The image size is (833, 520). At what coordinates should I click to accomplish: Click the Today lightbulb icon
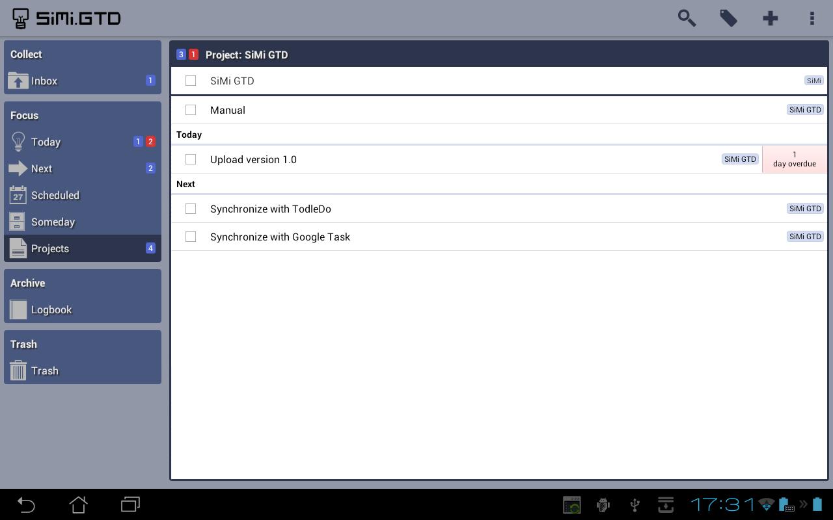pos(18,142)
